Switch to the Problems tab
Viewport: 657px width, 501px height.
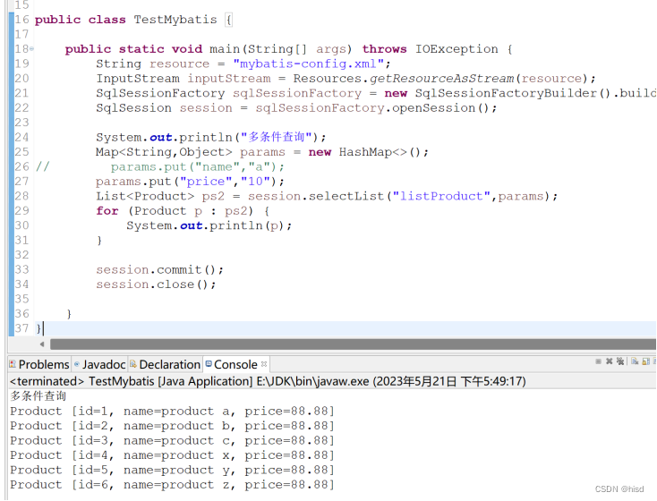click(x=39, y=364)
